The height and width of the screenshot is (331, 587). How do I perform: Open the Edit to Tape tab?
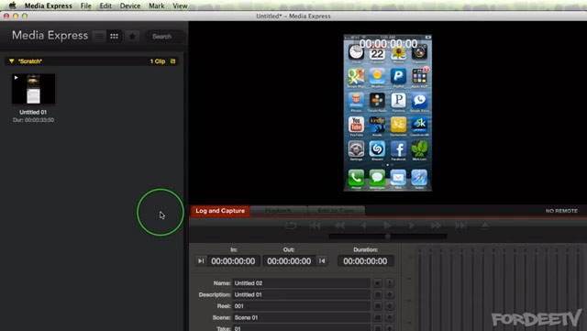336,211
